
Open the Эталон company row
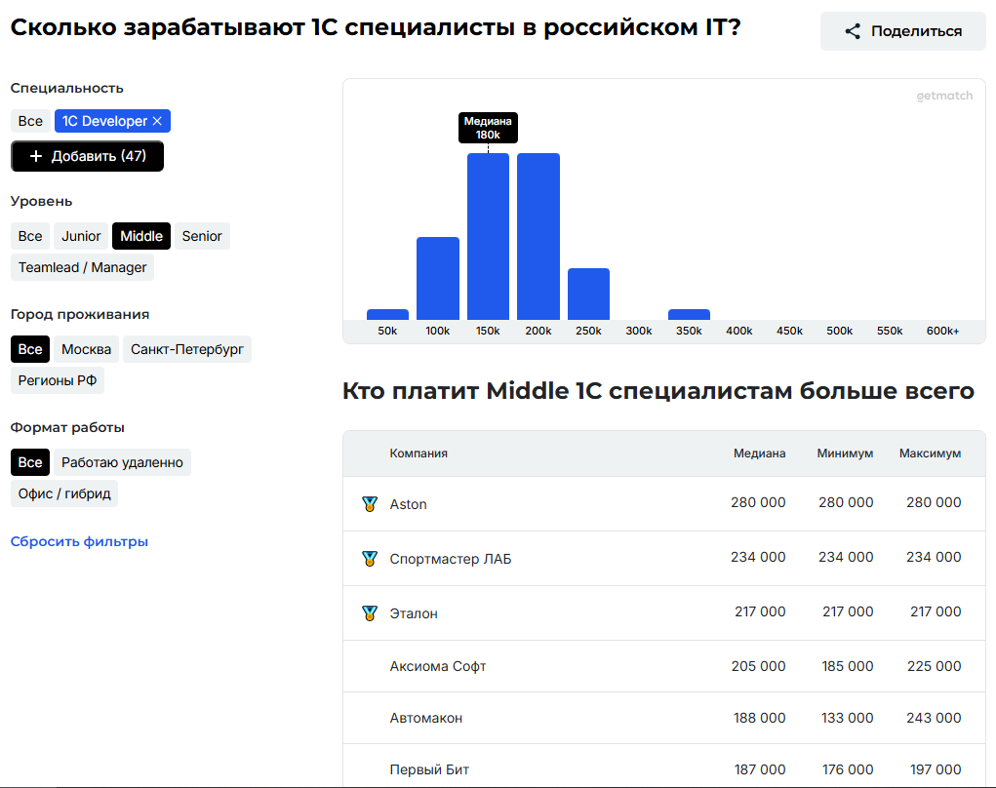point(664,612)
